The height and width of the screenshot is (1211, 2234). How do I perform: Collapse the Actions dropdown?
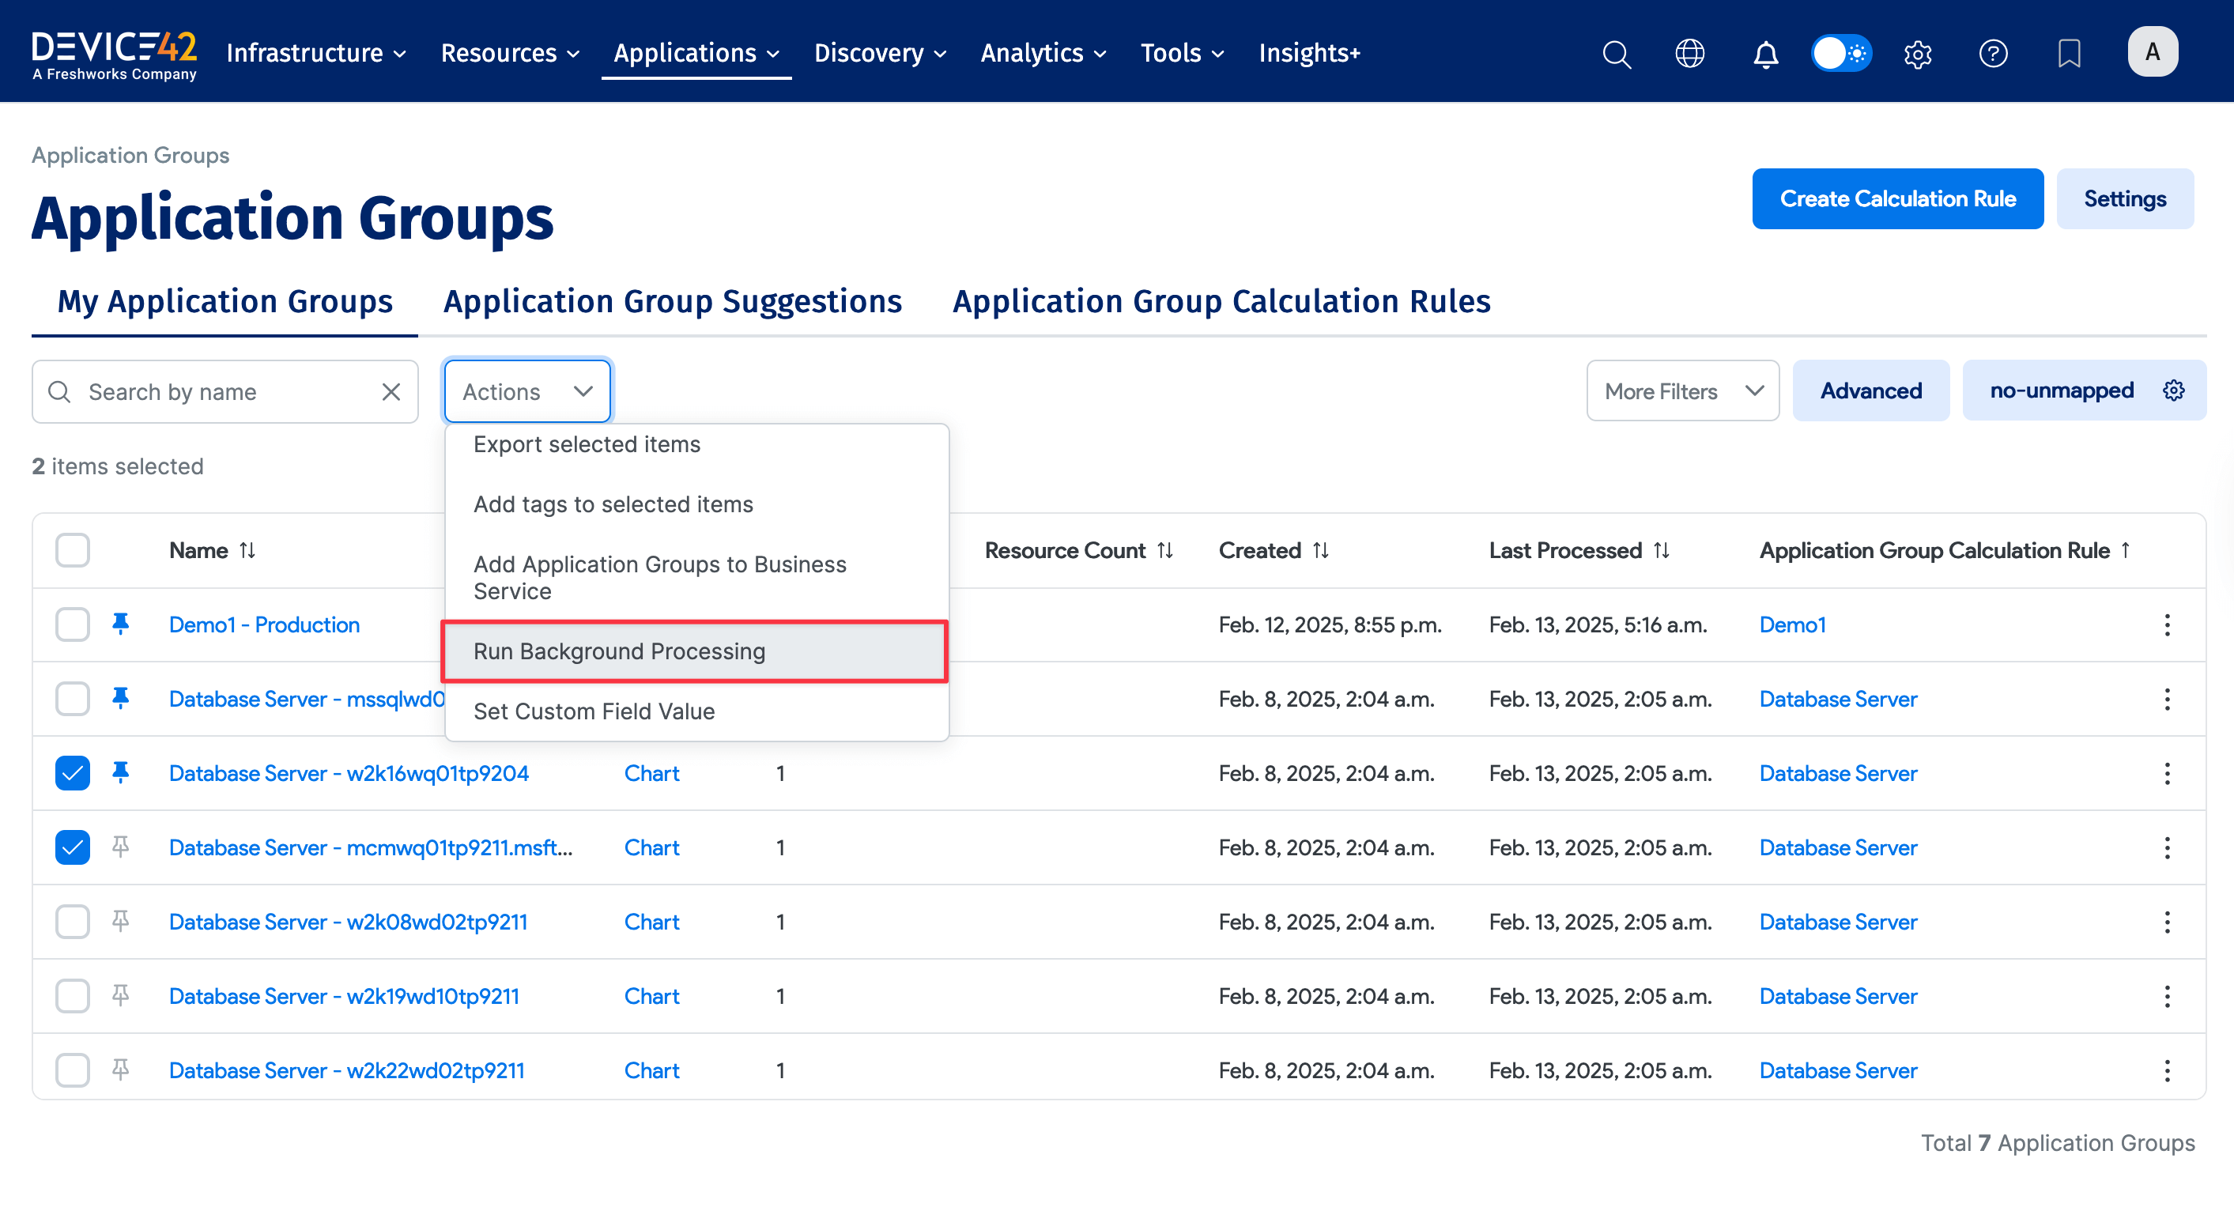526,390
